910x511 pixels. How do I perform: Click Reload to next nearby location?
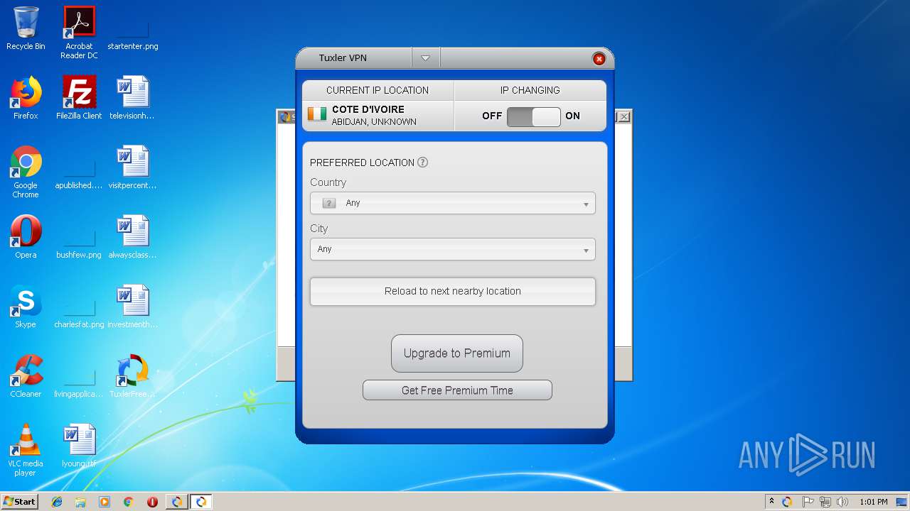[x=453, y=291]
